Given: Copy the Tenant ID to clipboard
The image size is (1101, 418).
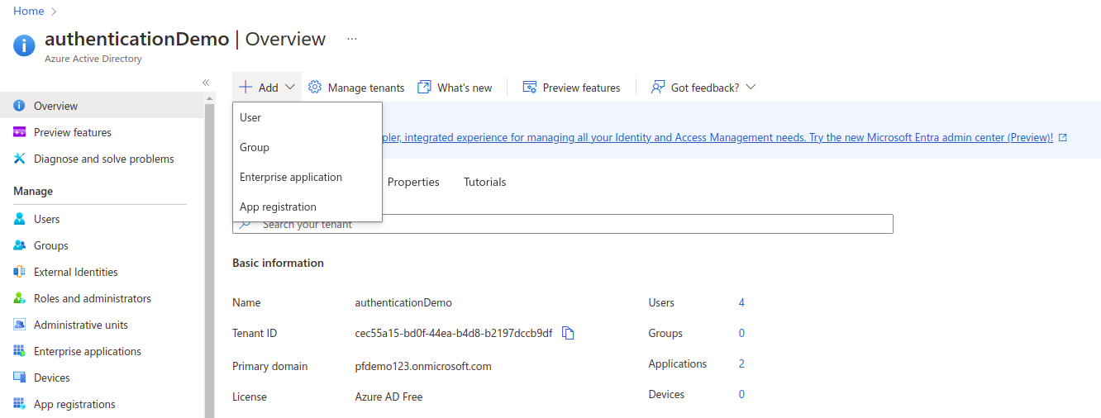Looking at the screenshot, I should [568, 333].
